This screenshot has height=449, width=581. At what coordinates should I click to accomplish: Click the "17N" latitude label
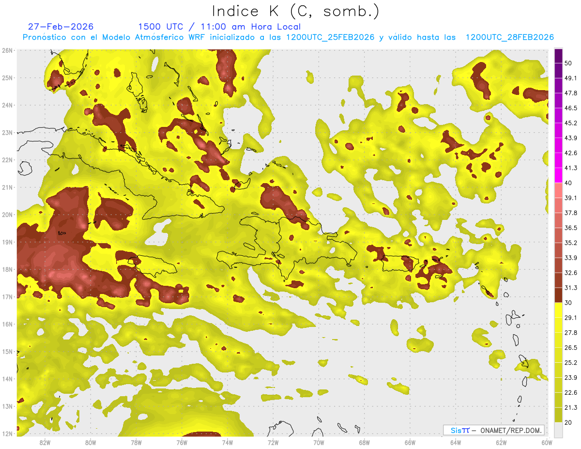point(7,296)
